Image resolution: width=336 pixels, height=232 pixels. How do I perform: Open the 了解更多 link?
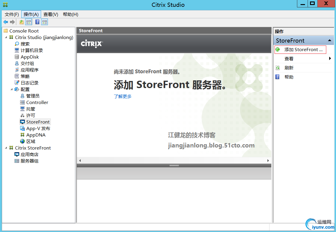(123, 96)
